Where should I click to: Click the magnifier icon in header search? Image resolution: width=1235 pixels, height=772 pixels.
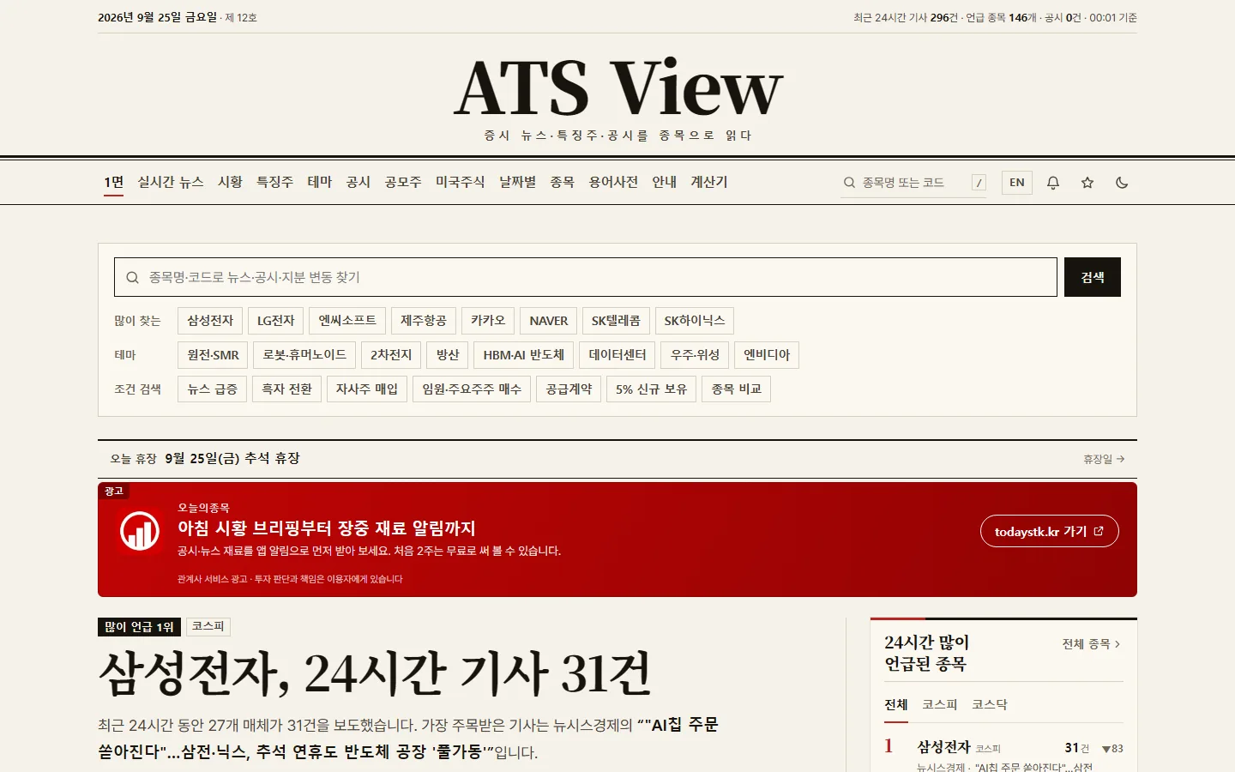pos(849,183)
